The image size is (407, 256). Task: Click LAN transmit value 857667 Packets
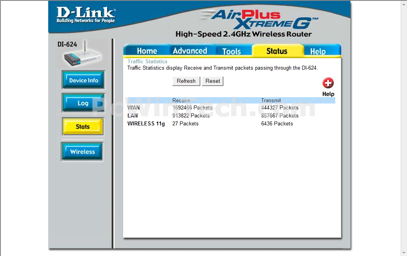pos(280,116)
